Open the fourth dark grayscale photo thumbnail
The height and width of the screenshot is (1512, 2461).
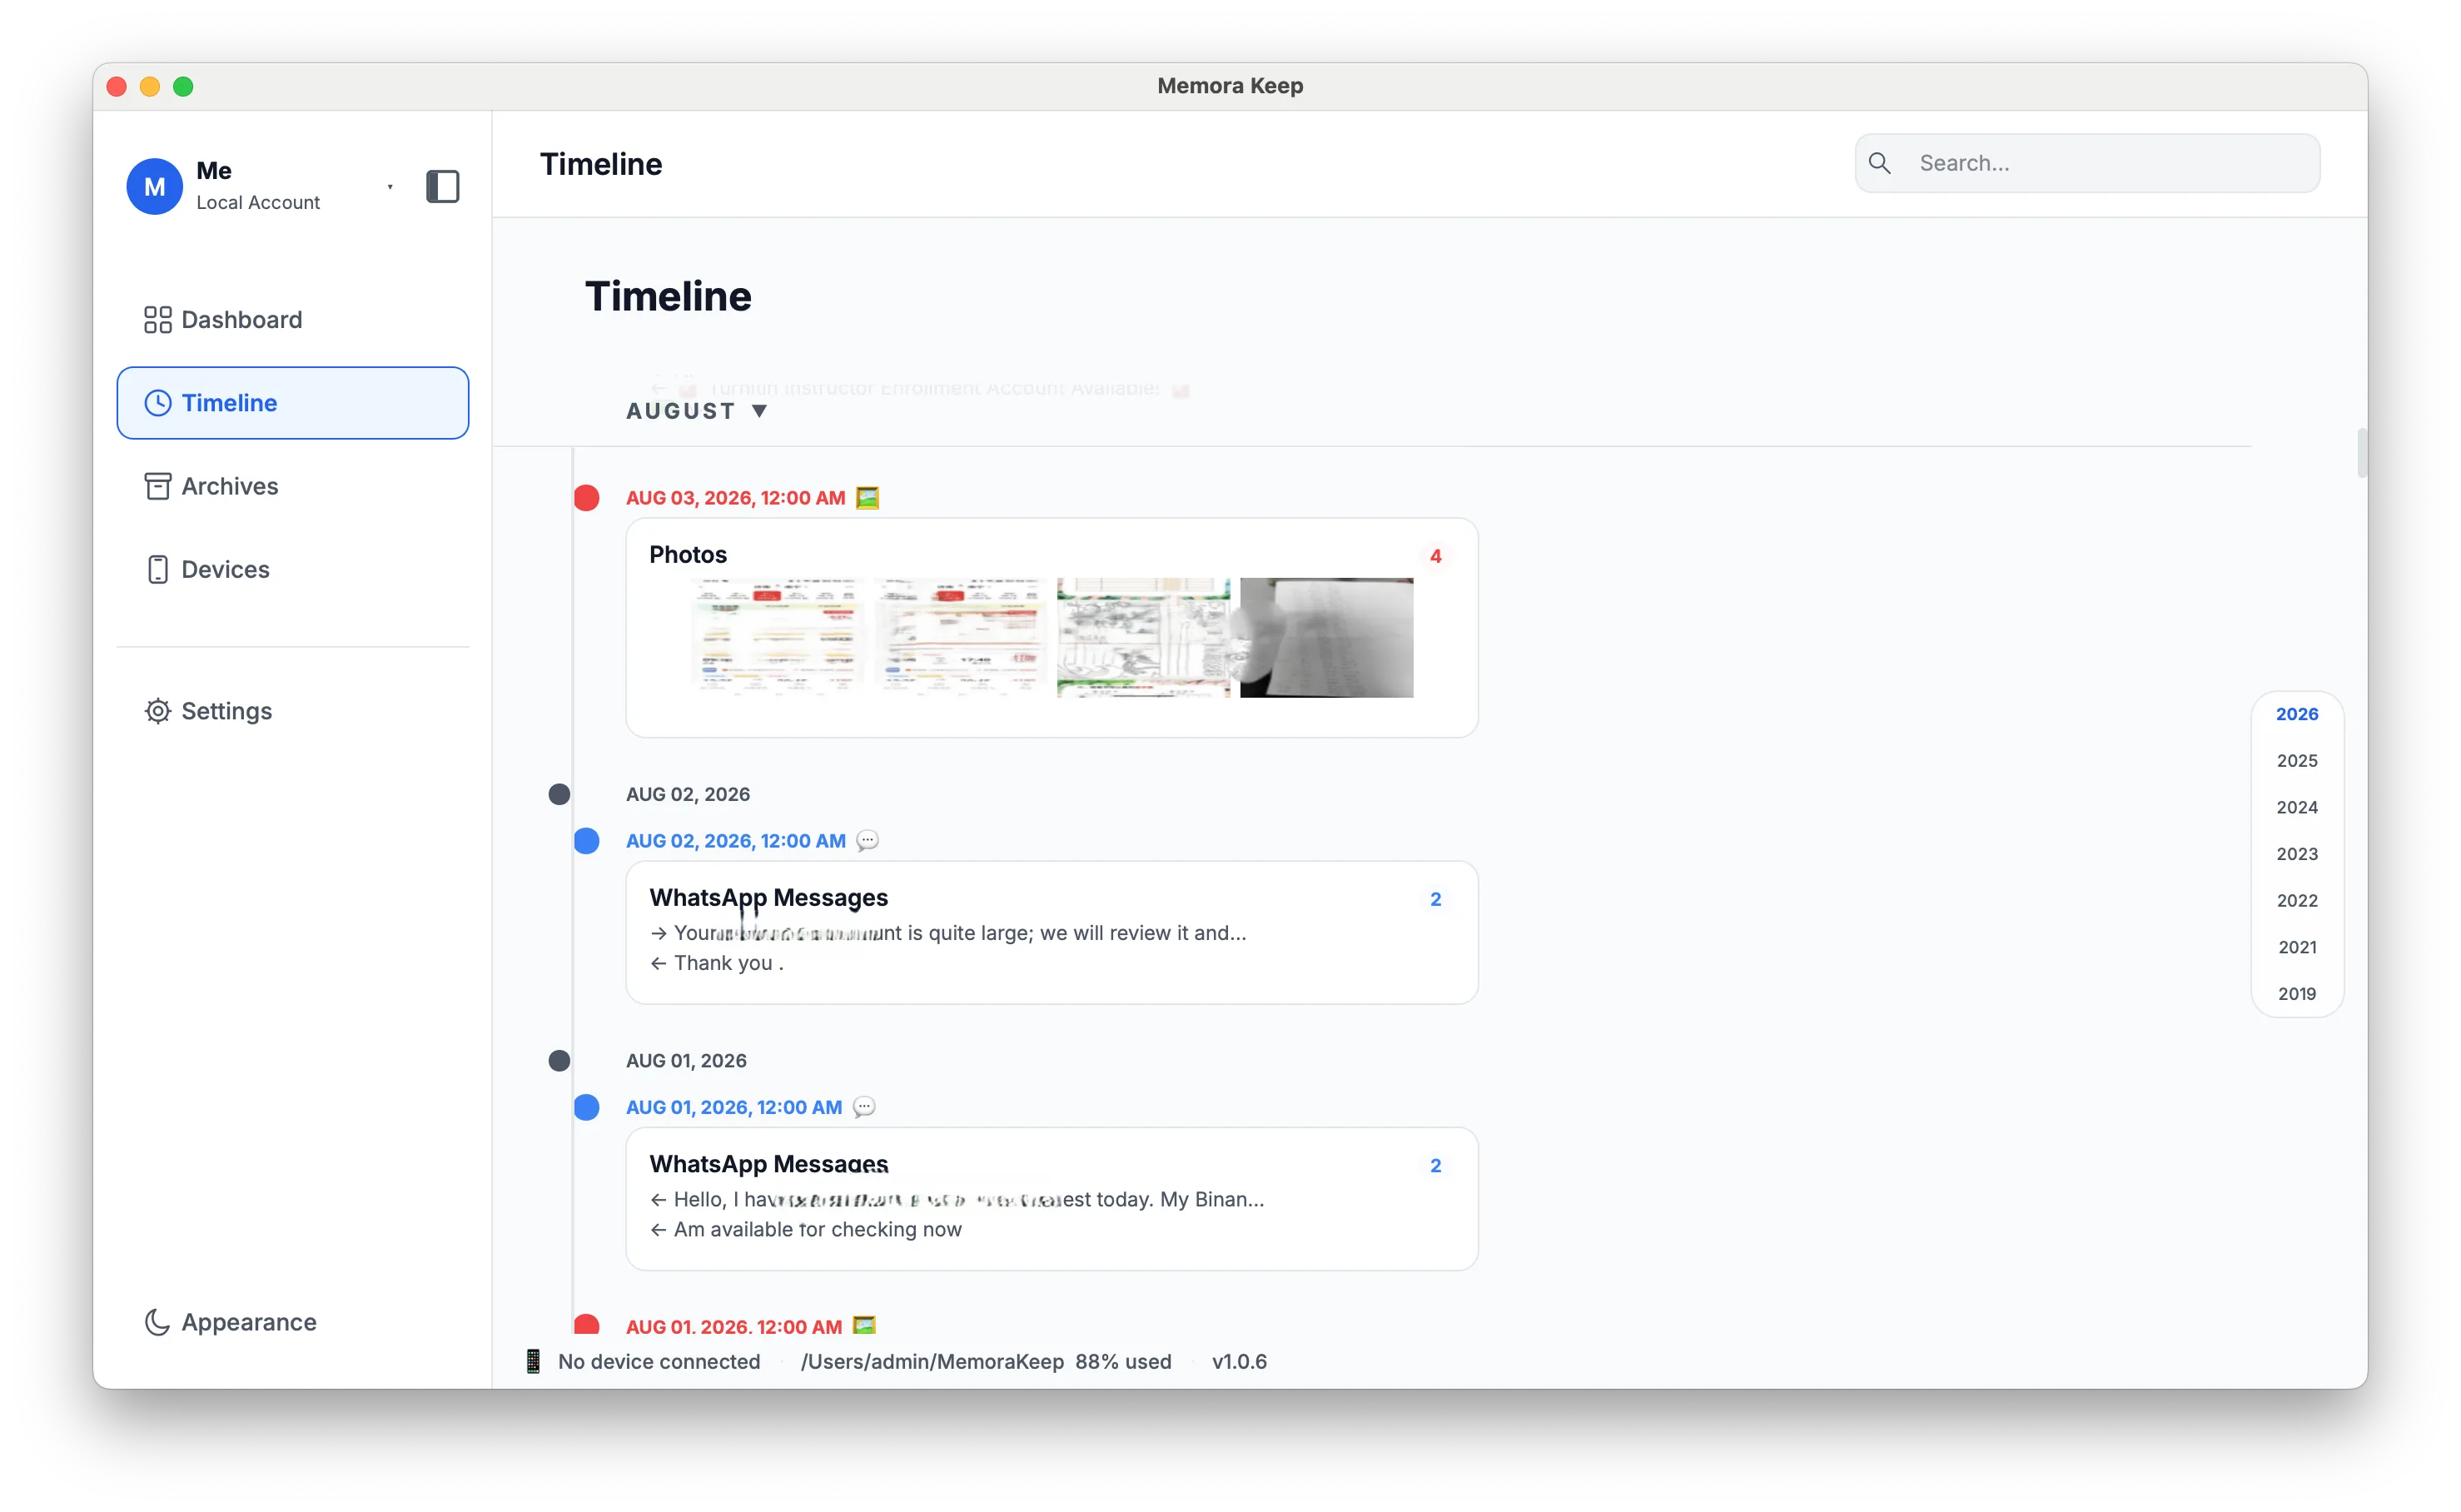pyautogui.click(x=1327, y=637)
